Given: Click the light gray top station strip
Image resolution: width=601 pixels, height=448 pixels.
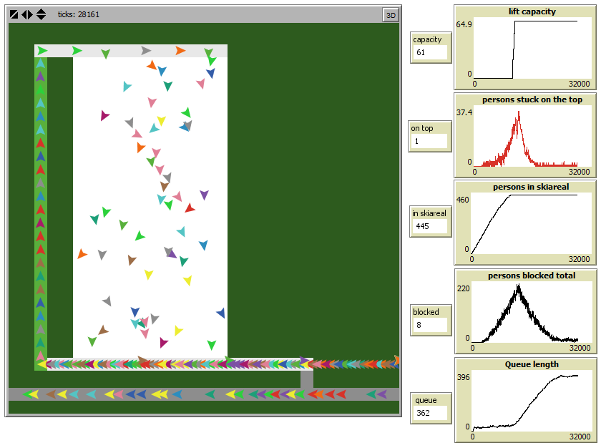Looking at the screenshot, I should tap(129, 51).
